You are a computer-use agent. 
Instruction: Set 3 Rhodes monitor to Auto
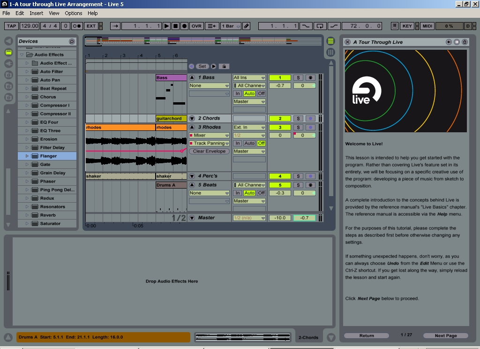tap(249, 143)
